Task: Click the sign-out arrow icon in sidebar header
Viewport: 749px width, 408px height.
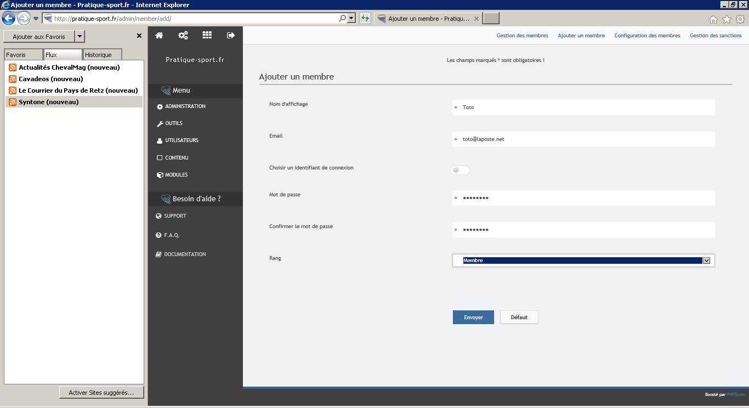Action: (x=231, y=35)
